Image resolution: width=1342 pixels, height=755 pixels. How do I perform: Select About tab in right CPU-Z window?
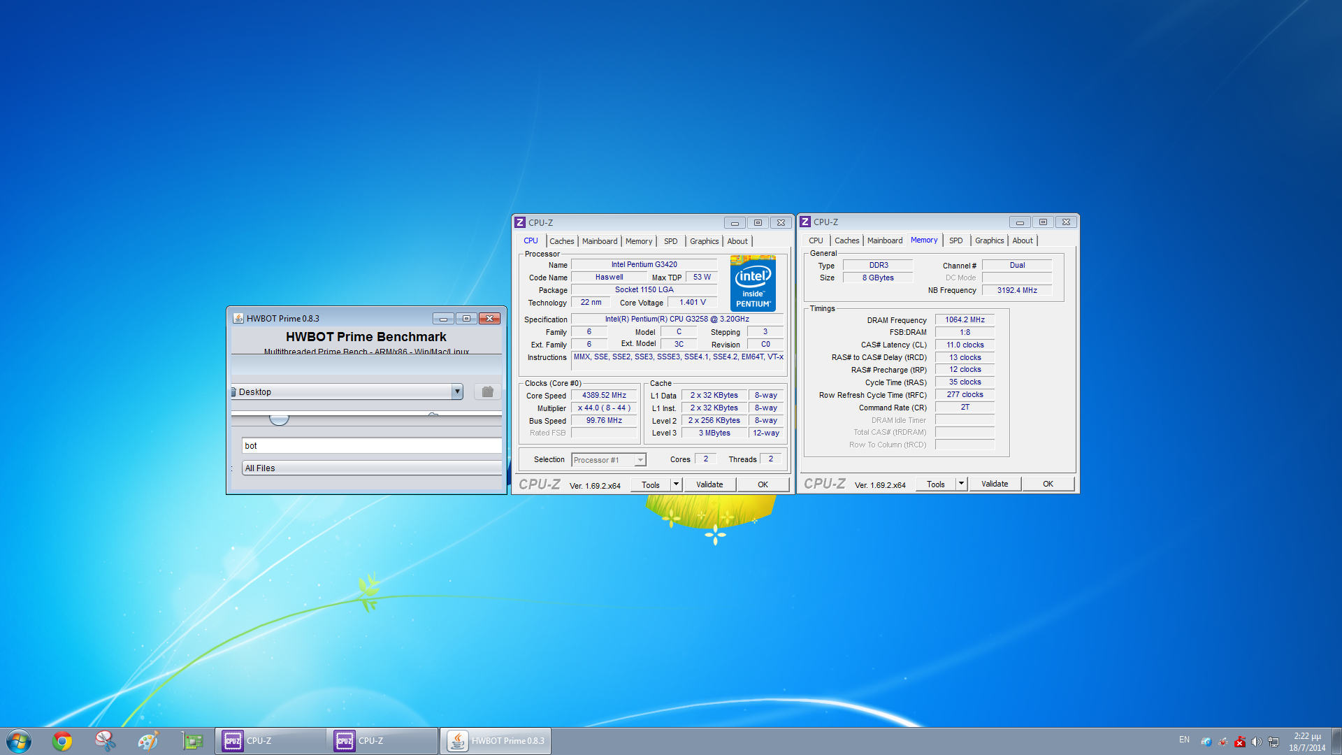click(1023, 240)
